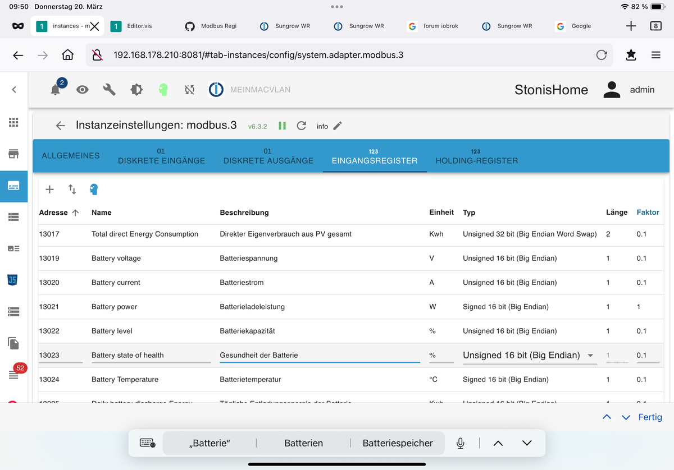Toggle expert mode green head icon
This screenshot has width=674, height=470.
coord(163,90)
